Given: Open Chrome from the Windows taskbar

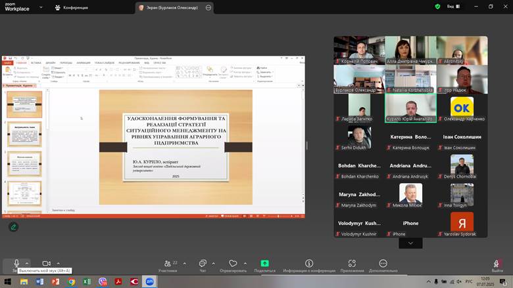Looking at the screenshot, I should [71, 281].
